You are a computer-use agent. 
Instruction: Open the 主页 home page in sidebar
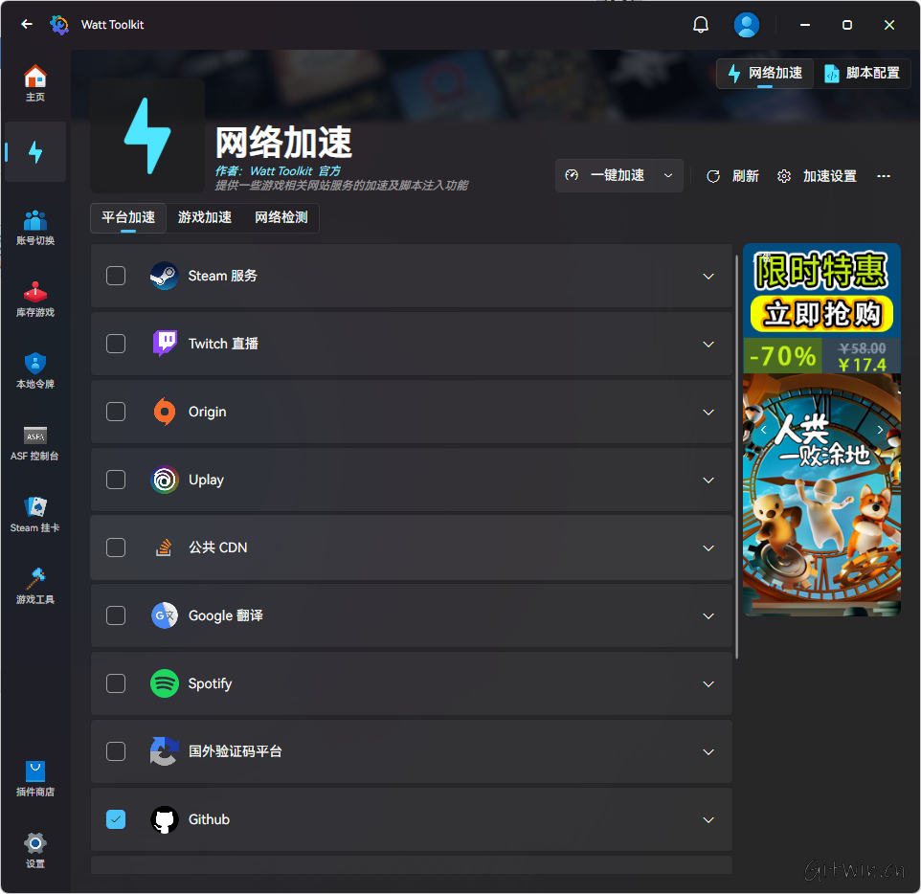[x=35, y=83]
